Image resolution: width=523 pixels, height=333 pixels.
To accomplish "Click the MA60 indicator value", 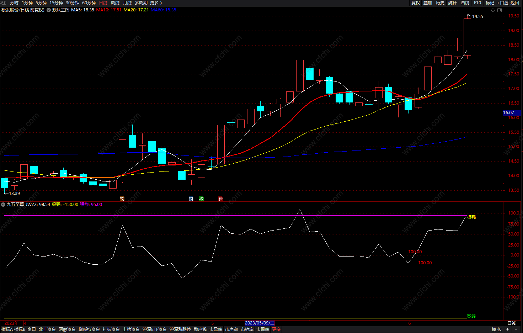I will (x=164, y=10).
